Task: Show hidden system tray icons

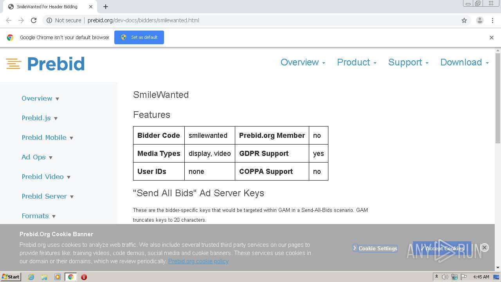Action: pyautogui.click(x=436, y=277)
